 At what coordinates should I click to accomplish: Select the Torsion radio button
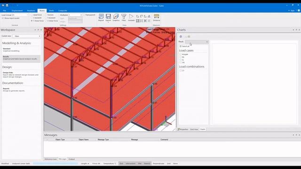(46, 15)
